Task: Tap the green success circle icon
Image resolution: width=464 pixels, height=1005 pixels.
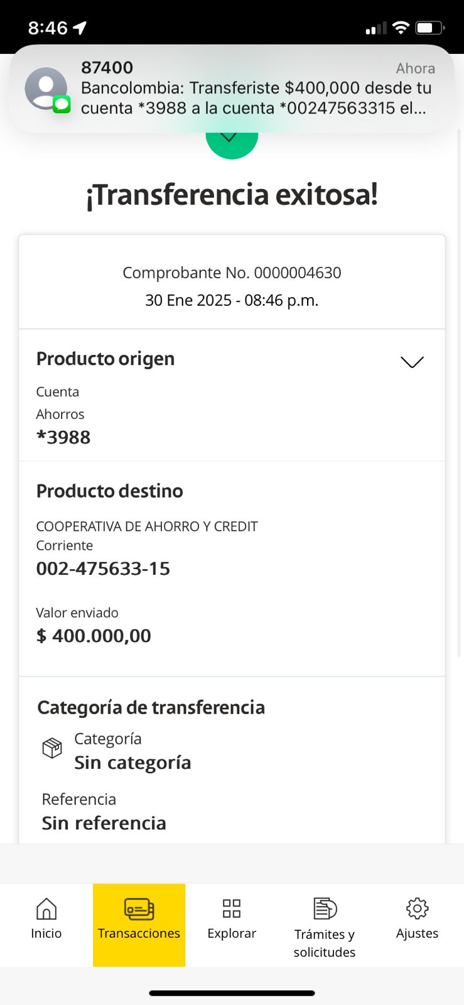Action: 232,143
